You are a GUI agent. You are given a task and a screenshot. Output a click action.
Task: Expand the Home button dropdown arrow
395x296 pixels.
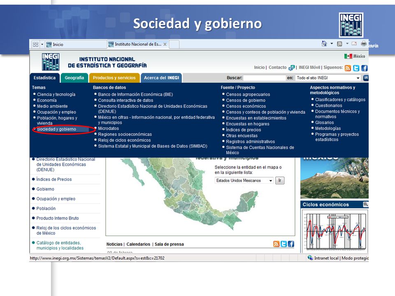tap(332, 44)
